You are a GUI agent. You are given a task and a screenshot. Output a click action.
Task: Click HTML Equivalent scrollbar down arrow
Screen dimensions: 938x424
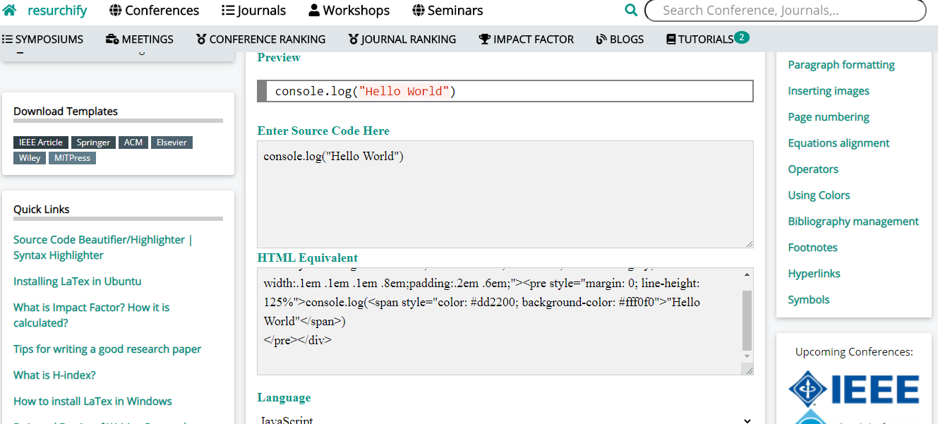coord(747,357)
